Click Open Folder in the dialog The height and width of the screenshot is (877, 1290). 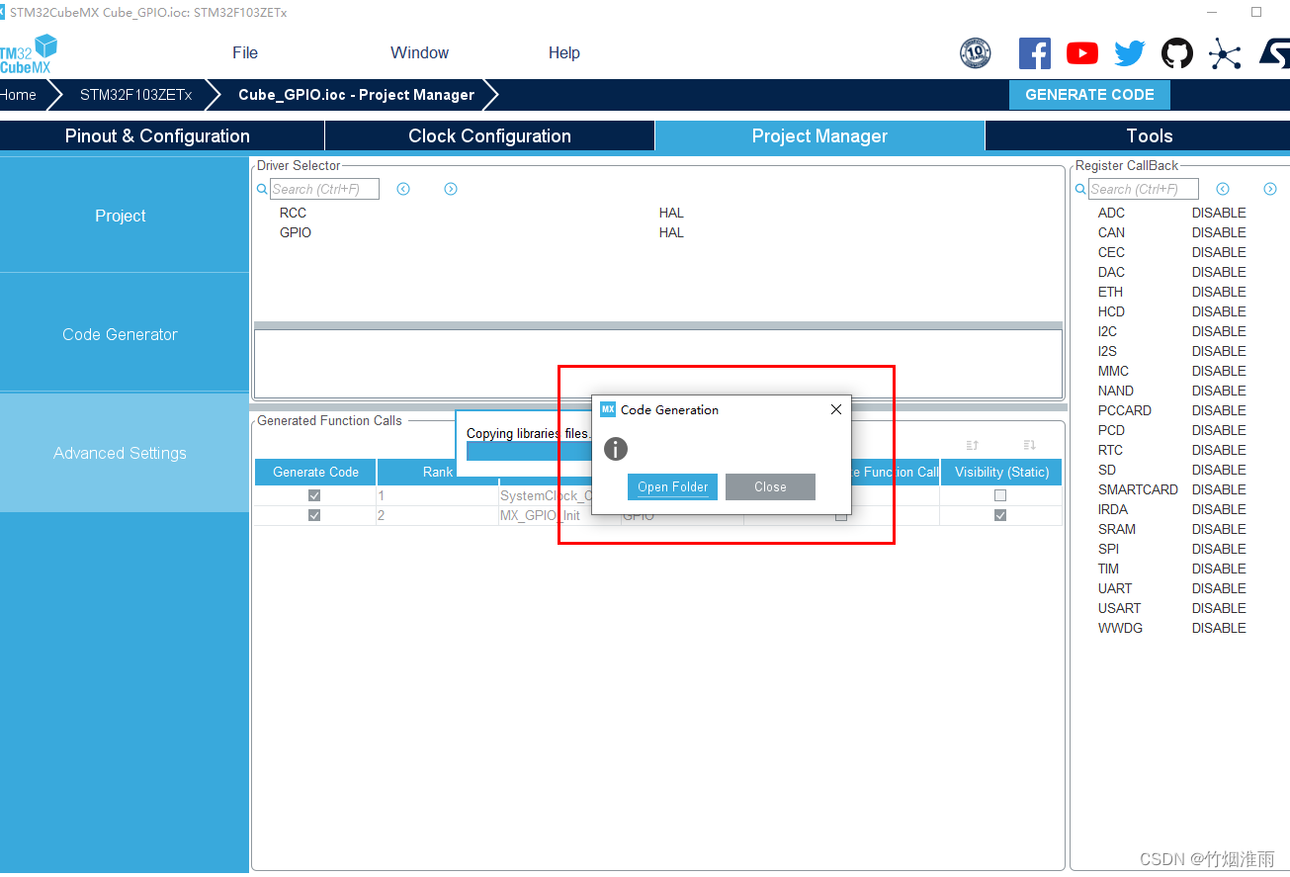[x=672, y=486]
